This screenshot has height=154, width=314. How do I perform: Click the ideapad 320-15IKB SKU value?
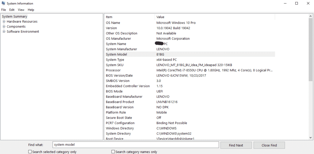[194, 65]
